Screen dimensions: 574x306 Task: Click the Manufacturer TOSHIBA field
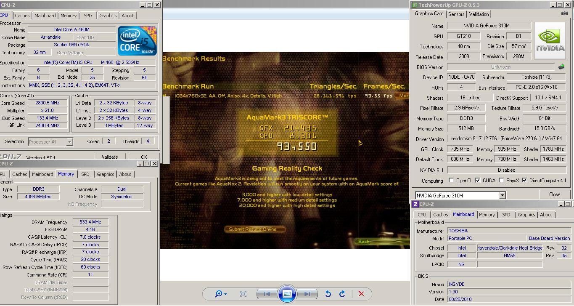click(x=508, y=231)
